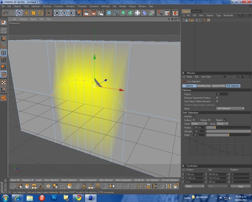Screen dimensions: 252x202
Task: Click the Undo arrow icon
Action: pos(5,13)
